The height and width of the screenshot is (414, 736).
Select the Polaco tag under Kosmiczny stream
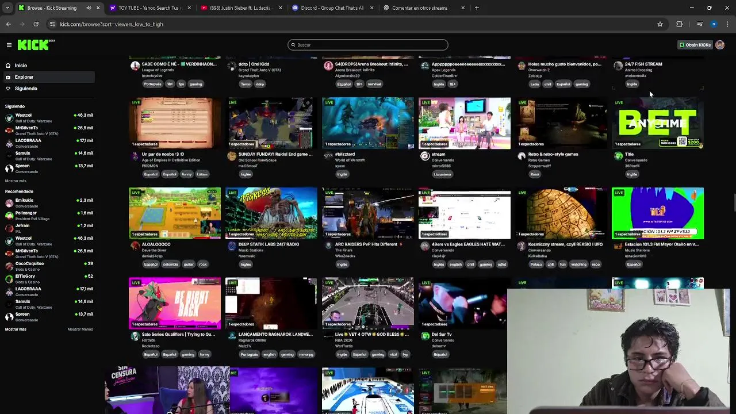pos(536,264)
